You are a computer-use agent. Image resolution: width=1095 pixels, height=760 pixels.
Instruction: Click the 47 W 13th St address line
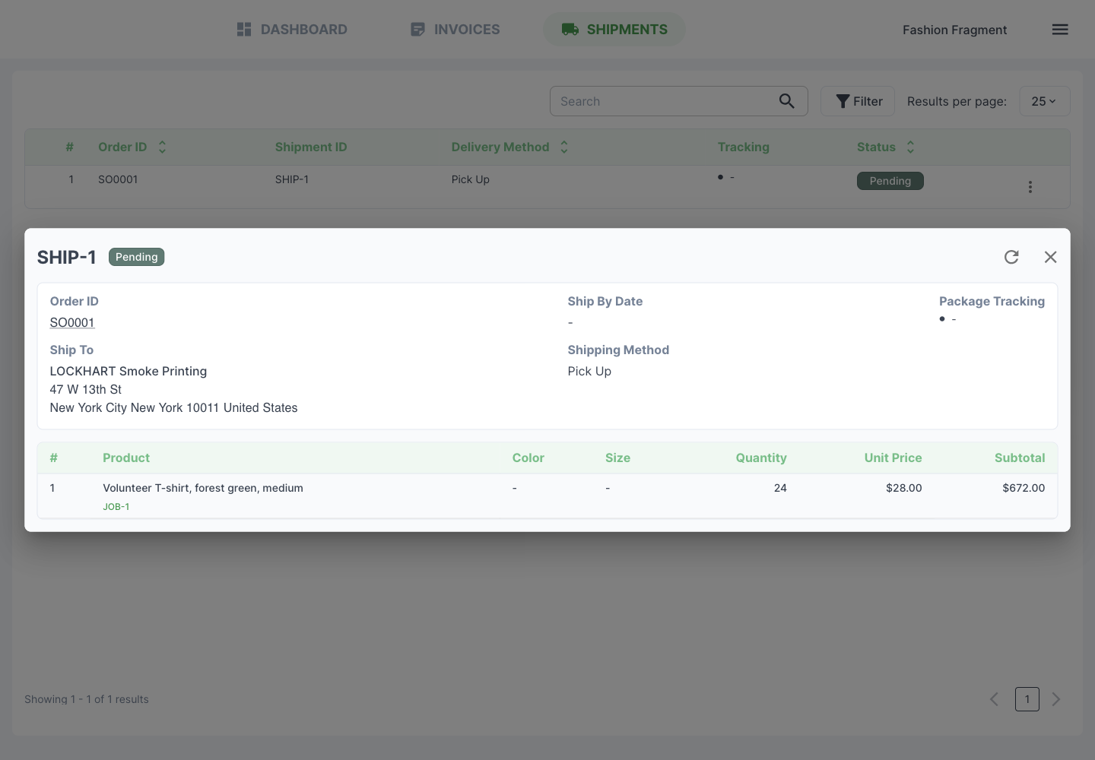pyautogui.click(x=86, y=389)
